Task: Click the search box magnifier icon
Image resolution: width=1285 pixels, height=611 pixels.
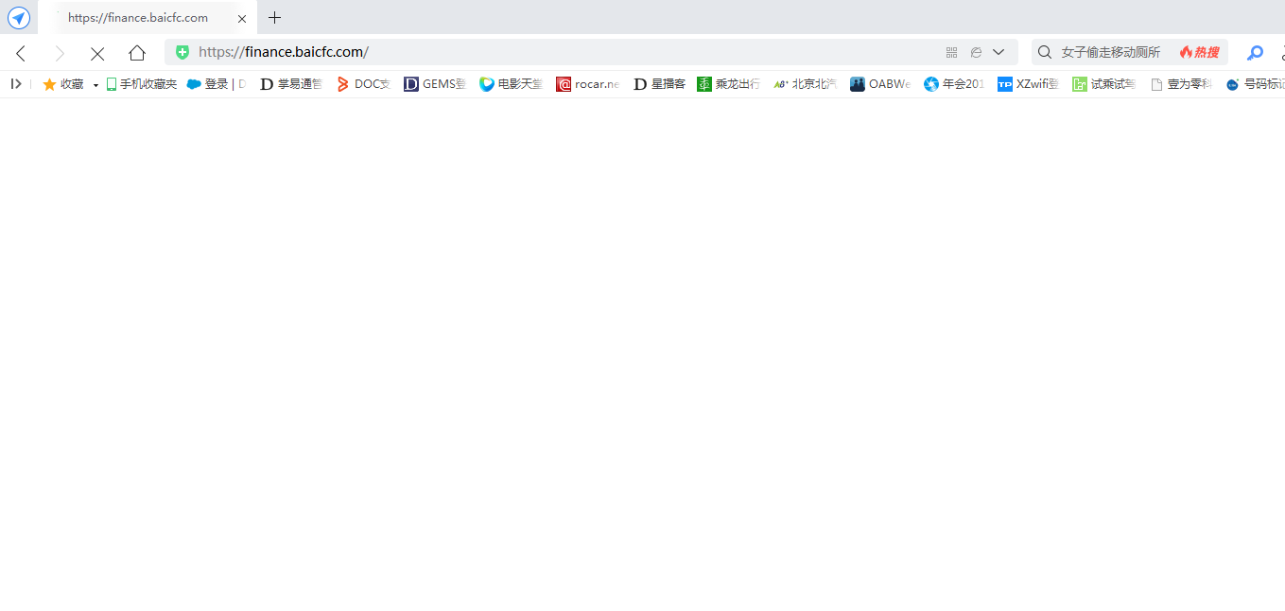Action: click(1045, 52)
